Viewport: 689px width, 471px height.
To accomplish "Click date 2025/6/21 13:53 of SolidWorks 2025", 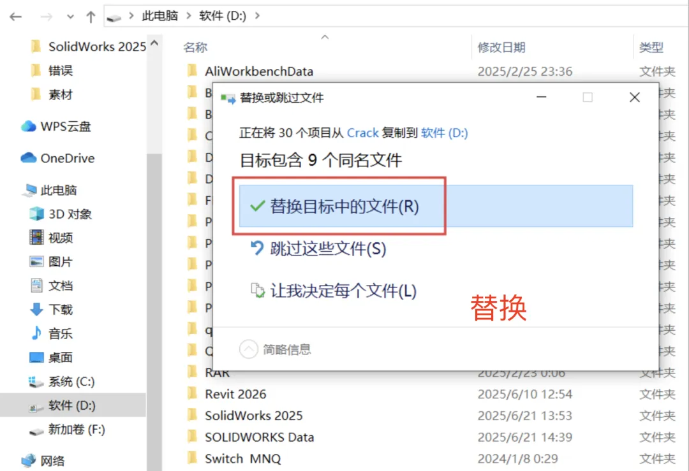I will [524, 416].
